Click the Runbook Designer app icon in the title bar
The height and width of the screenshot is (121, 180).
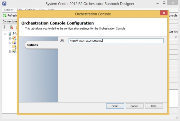4,3
